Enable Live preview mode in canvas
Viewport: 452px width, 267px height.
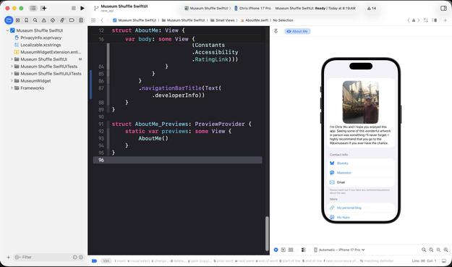tap(276, 250)
